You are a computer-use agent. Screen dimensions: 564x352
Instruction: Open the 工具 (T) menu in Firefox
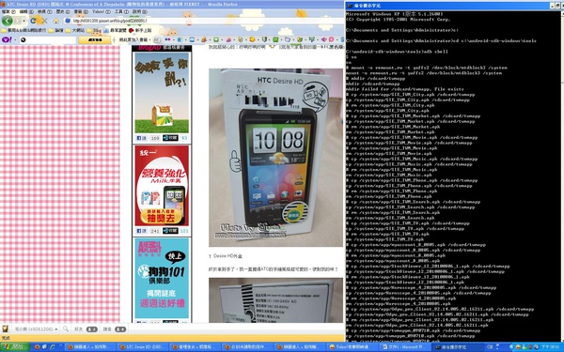(x=121, y=11)
